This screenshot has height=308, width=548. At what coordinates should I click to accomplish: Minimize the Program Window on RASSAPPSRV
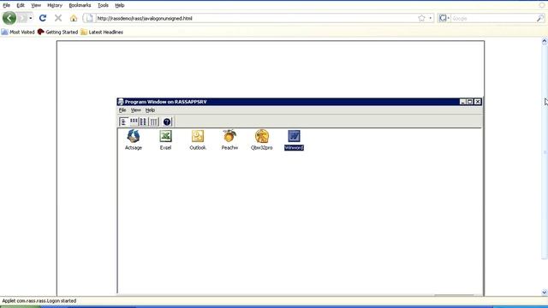[462, 102]
